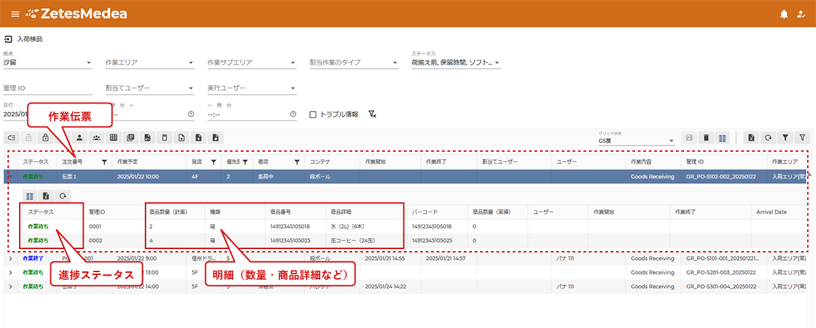Collapse the expanded 伝票 1 row

pyautogui.click(x=10, y=176)
